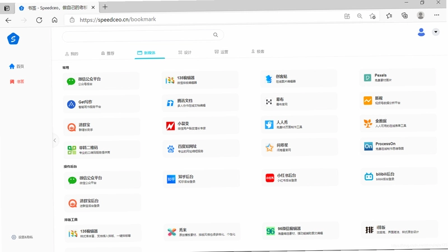Click the browser address bar URL
The image size is (448, 252).
tap(118, 20)
